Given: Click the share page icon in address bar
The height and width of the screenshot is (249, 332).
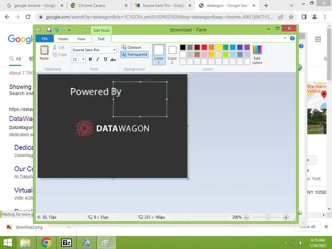Looking at the screenshot, I should (x=281, y=17).
